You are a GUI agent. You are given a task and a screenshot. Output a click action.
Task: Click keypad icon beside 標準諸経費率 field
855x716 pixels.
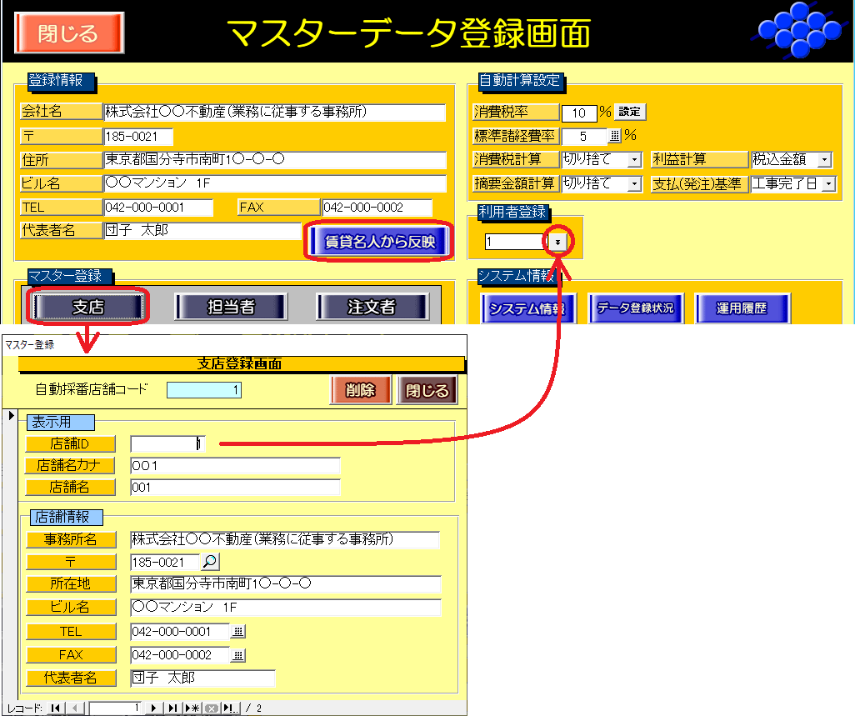(x=616, y=136)
